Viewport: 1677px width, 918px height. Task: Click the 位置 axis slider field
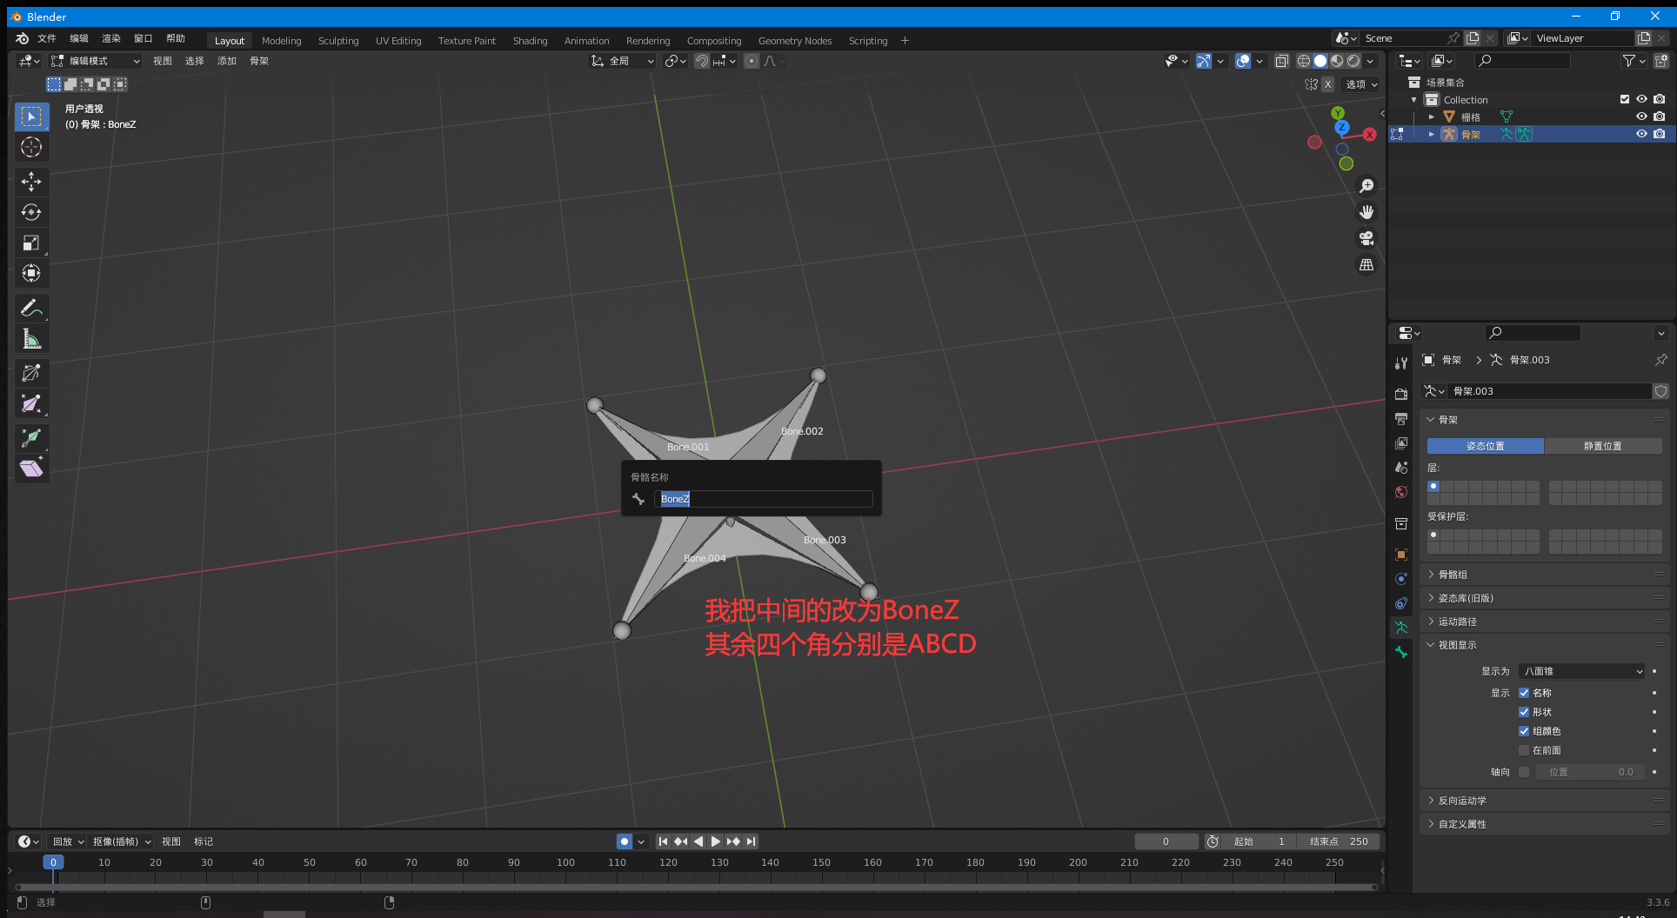coord(1590,772)
